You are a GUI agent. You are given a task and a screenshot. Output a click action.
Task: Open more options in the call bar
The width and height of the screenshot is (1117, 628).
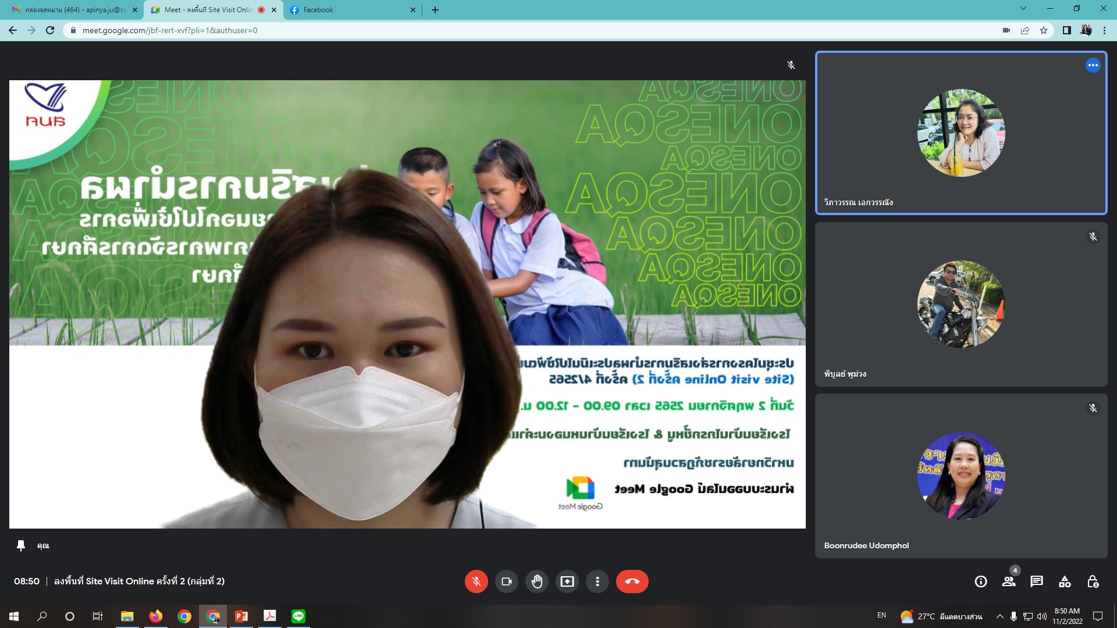[x=597, y=581]
